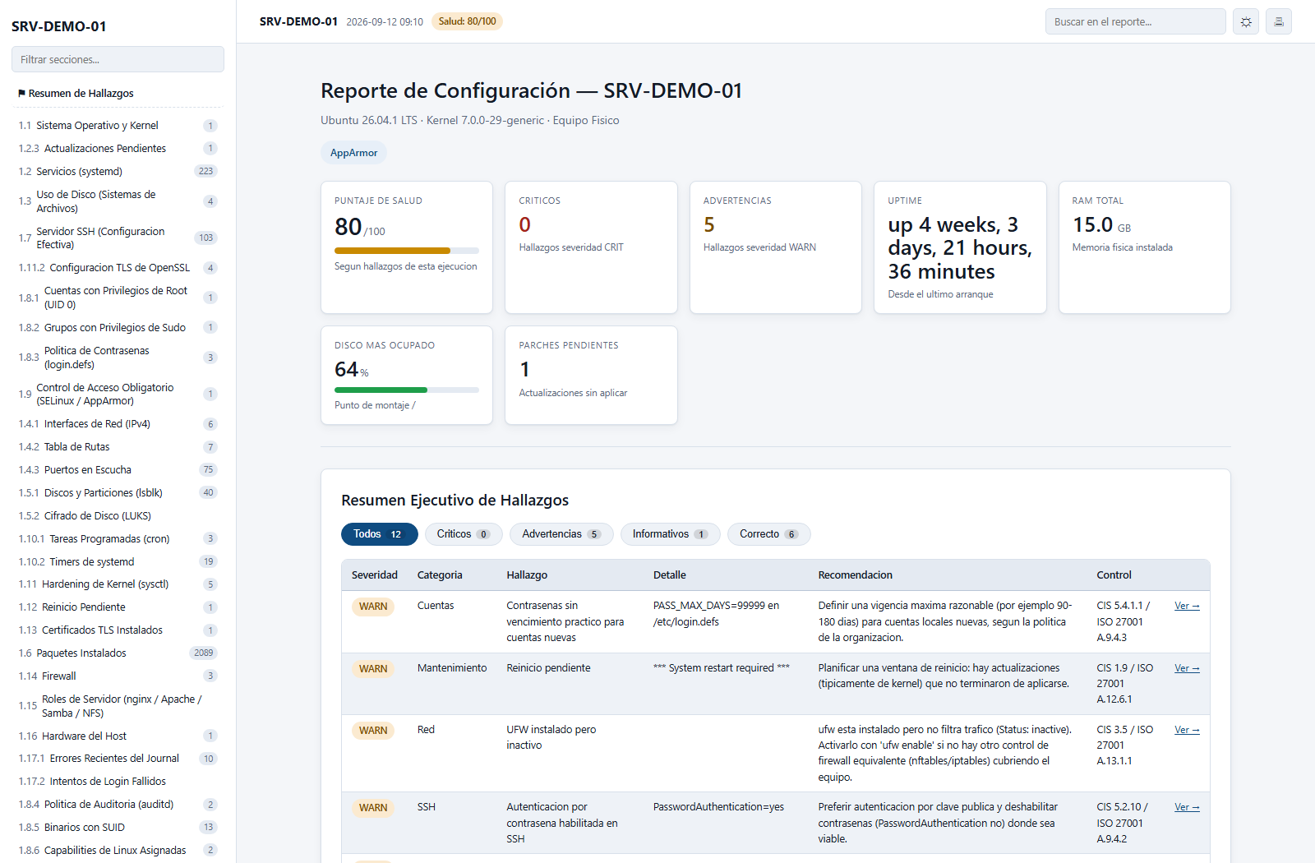This screenshot has width=1315, height=863.
Task: Go to '1.17.2 Intentos de Login Fallidos'
Action: click(x=118, y=782)
